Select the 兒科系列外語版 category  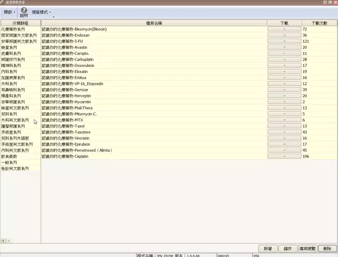(x=21, y=138)
